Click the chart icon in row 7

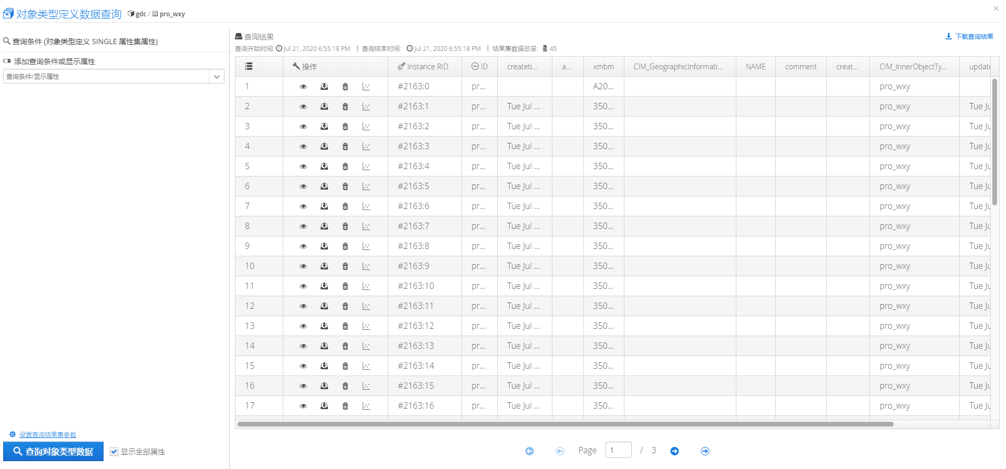pos(366,206)
